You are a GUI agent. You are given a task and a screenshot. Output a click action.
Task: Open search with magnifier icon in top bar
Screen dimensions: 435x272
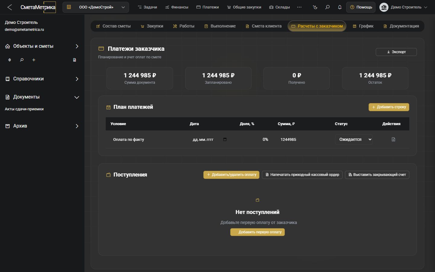(327, 7)
